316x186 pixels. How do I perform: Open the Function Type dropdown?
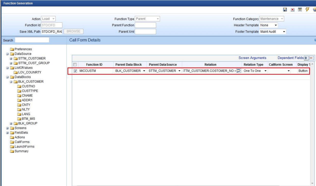(x=148, y=19)
